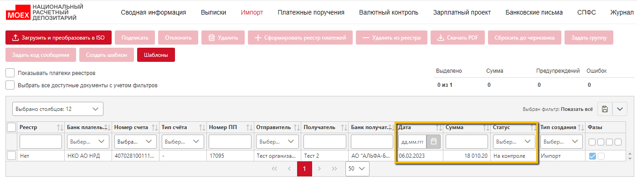Viewport: 637px width, 180px height.
Task: Click the save filter diskette icon
Action: coord(604,109)
